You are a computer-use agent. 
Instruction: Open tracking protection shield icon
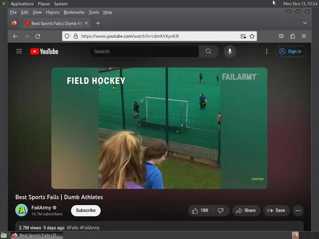tap(67, 36)
